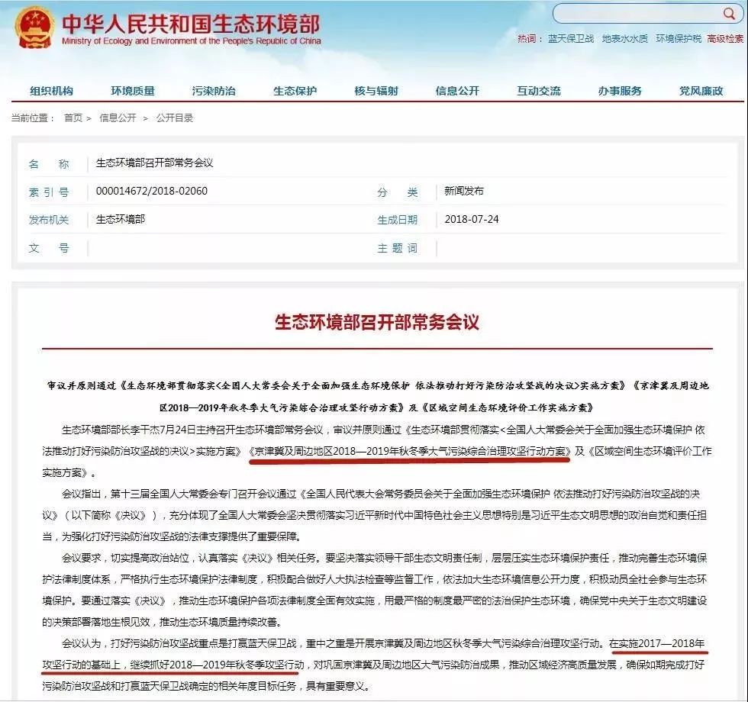
Task: Open the 信息公开 menu
Action: click(x=457, y=91)
